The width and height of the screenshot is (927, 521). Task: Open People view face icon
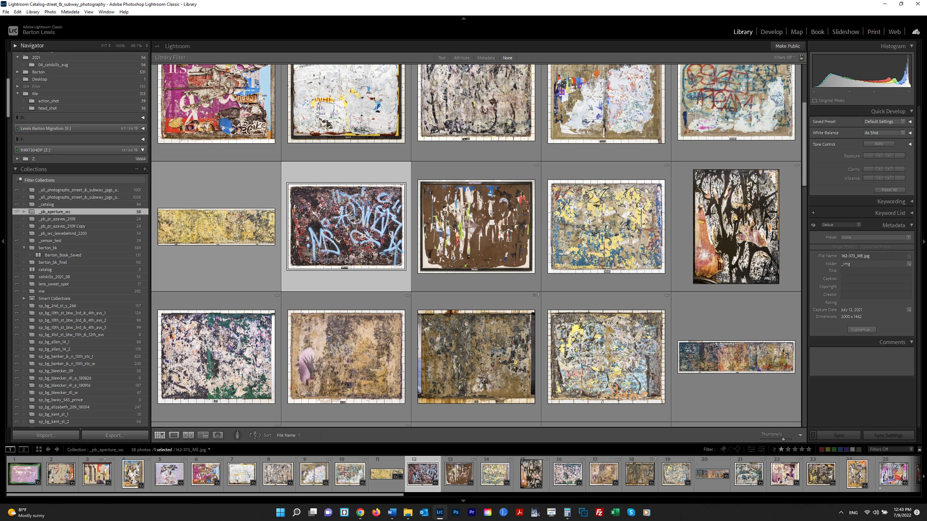pos(218,435)
